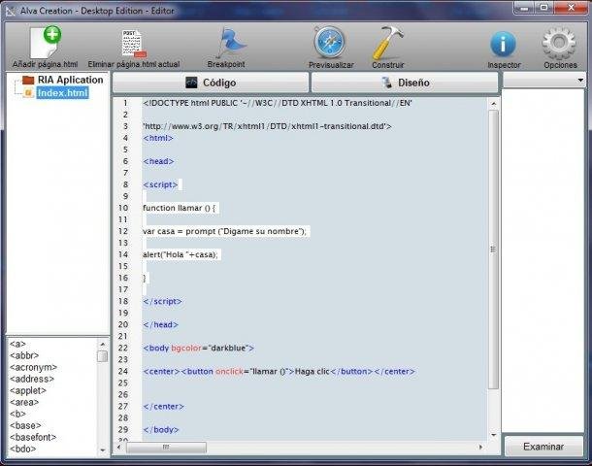Image resolution: width=592 pixels, height=466 pixels.
Task: Click the DOCTYPE declaration on line 1
Action: pos(278,103)
